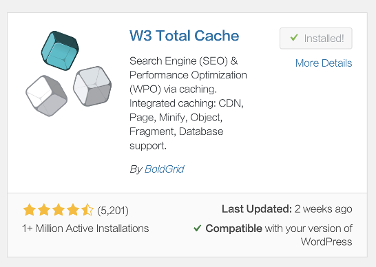This screenshot has height=267, width=376.
Task: Click the teal cube in plugin logo
Action: click(60, 50)
